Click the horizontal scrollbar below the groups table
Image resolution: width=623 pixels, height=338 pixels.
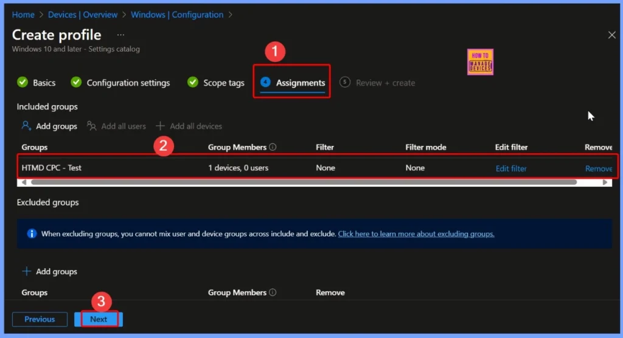coord(304,182)
